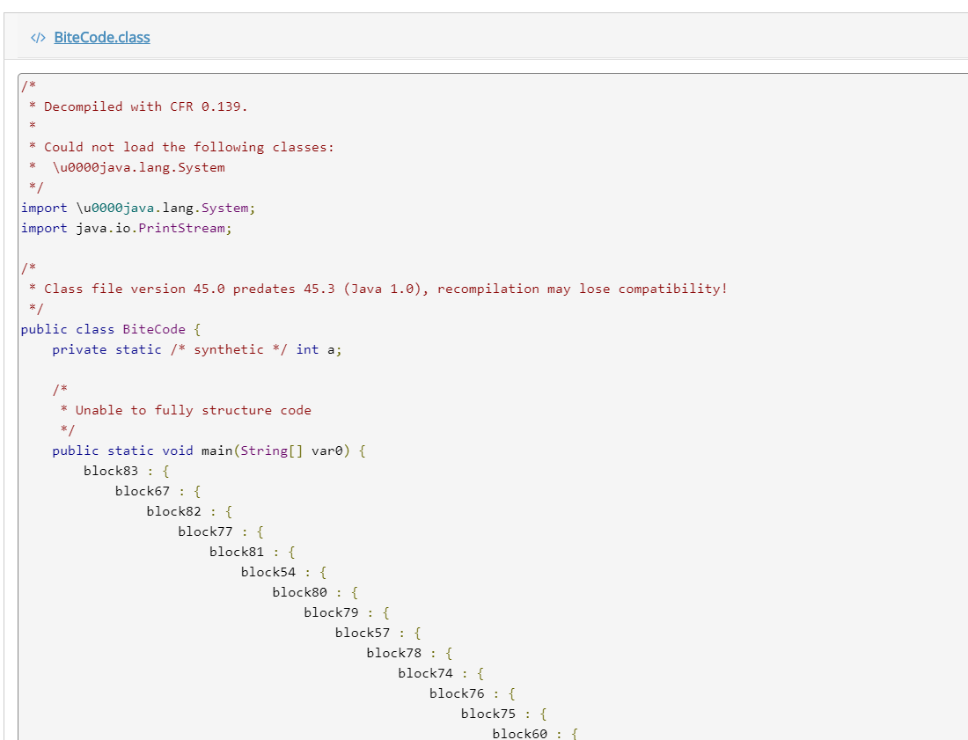Click the 'block82 : {' line
Screen dimensions: 968x740
tap(189, 511)
